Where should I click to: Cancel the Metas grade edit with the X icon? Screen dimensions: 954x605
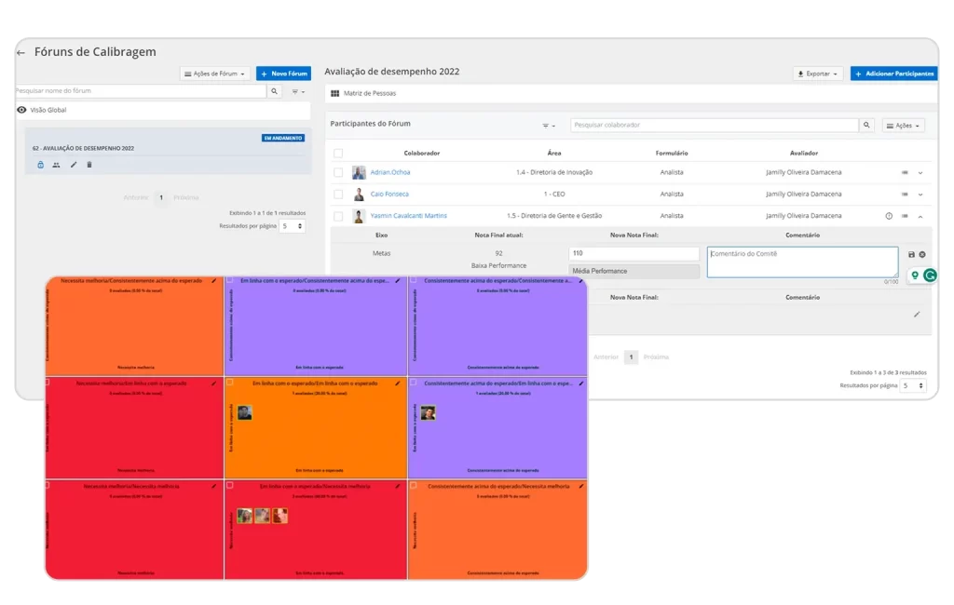[x=922, y=255]
